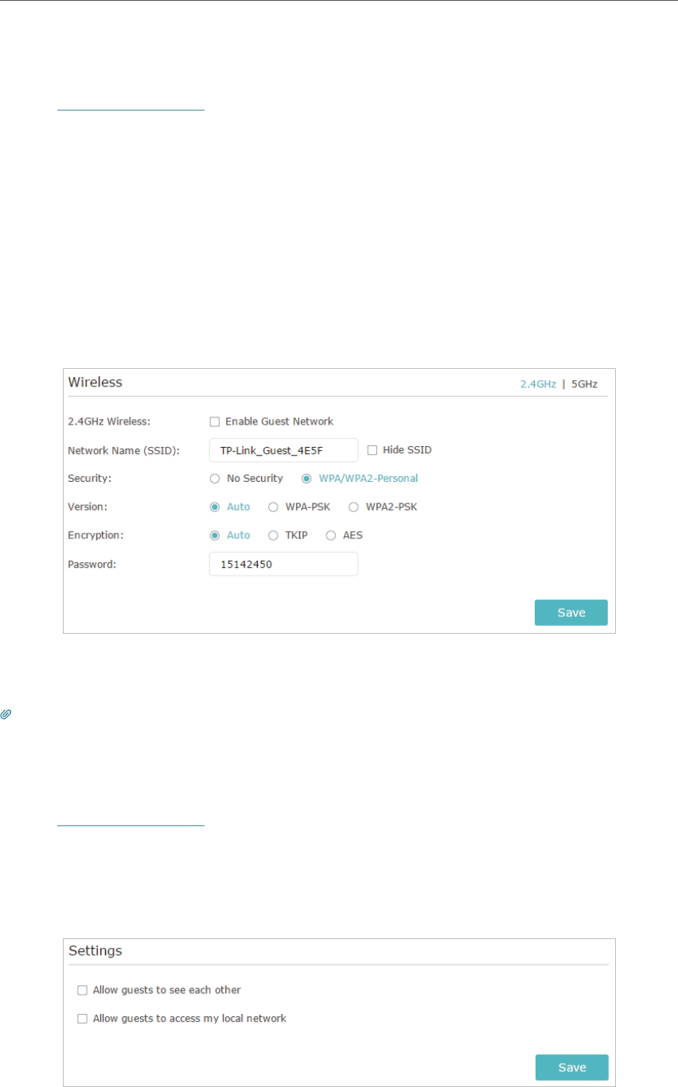Click the Wireless panel heading
This screenshot has height=1087, width=678.
pos(95,382)
